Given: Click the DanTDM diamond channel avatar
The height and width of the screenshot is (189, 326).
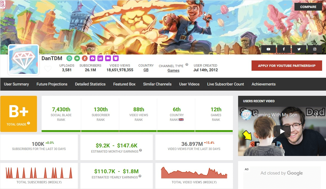Looking at the screenshot, I should tap(24, 60).
